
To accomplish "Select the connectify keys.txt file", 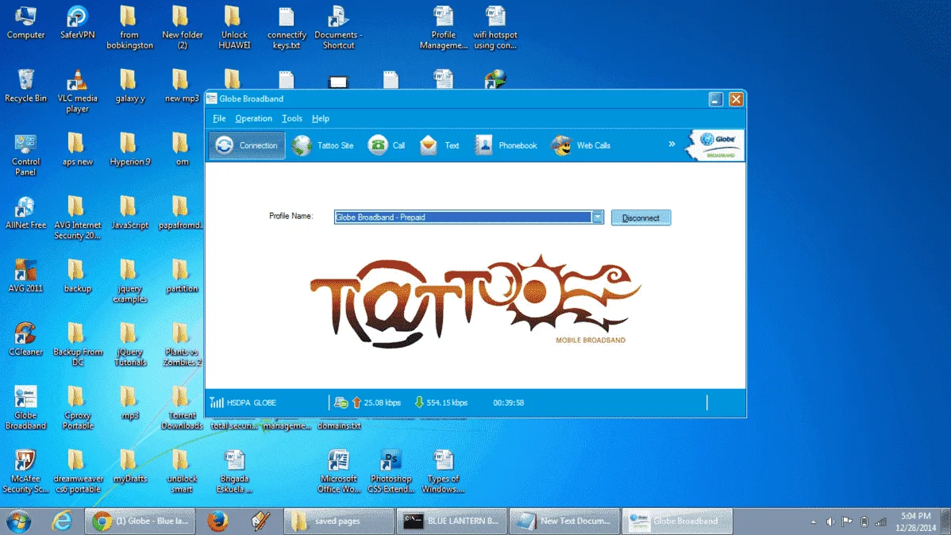I will [287, 27].
